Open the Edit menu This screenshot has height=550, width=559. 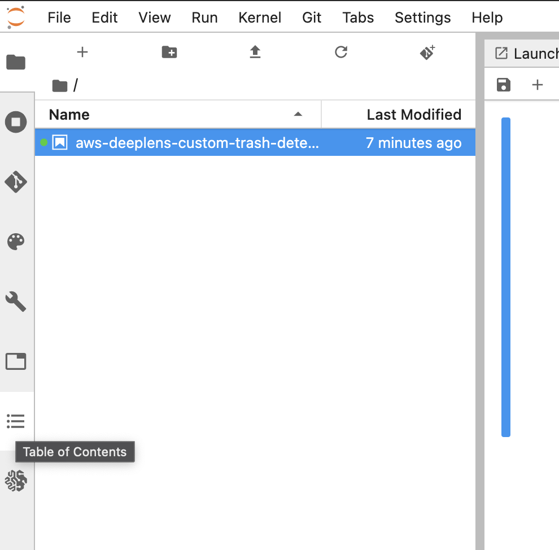pos(104,18)
